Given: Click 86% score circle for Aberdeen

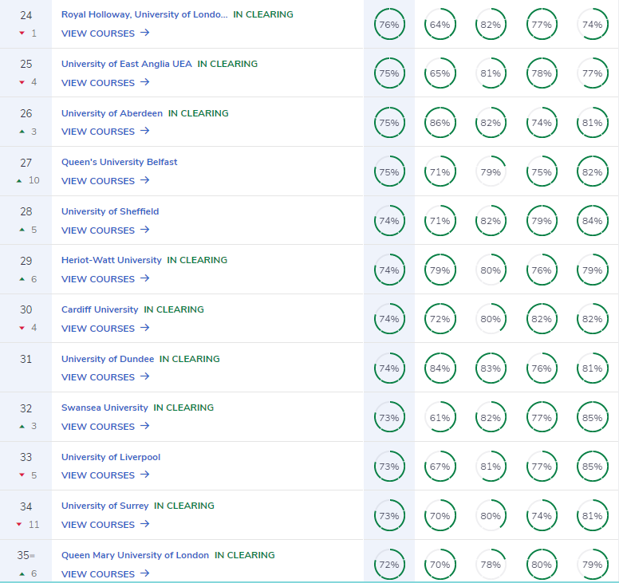Looking at the screenshot, I should click(x=440, y=123).
